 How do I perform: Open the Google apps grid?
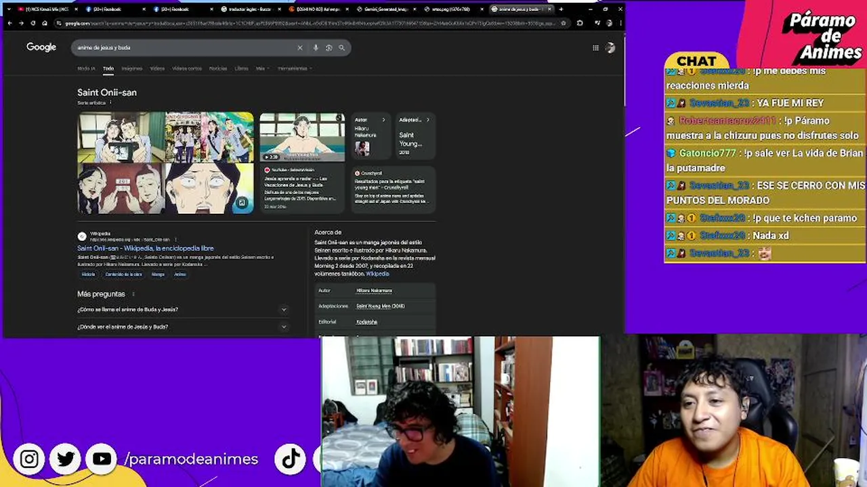click(x=595, y=47)
